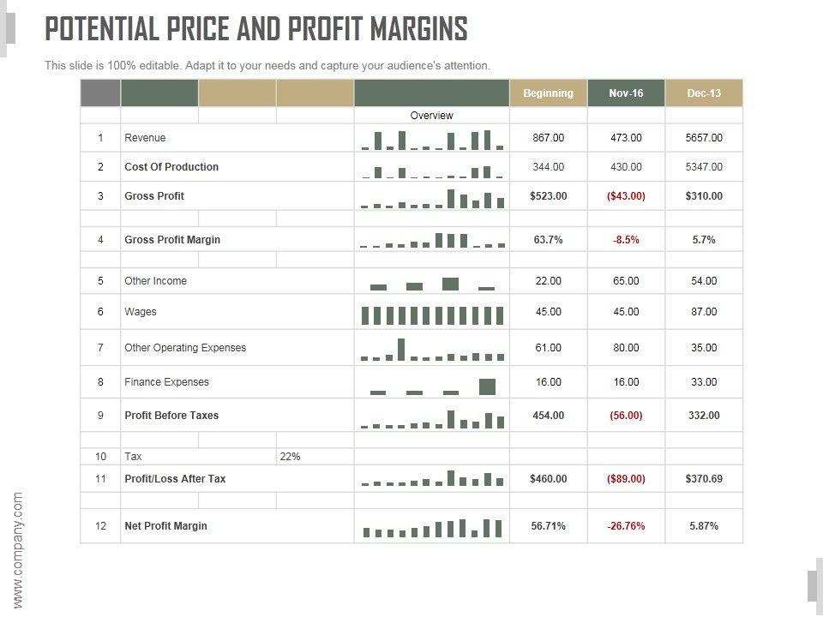This screenshot has width=823, height=617.
Task: Click the ($43.00) Gross Profit value
Action: point(626,196)
